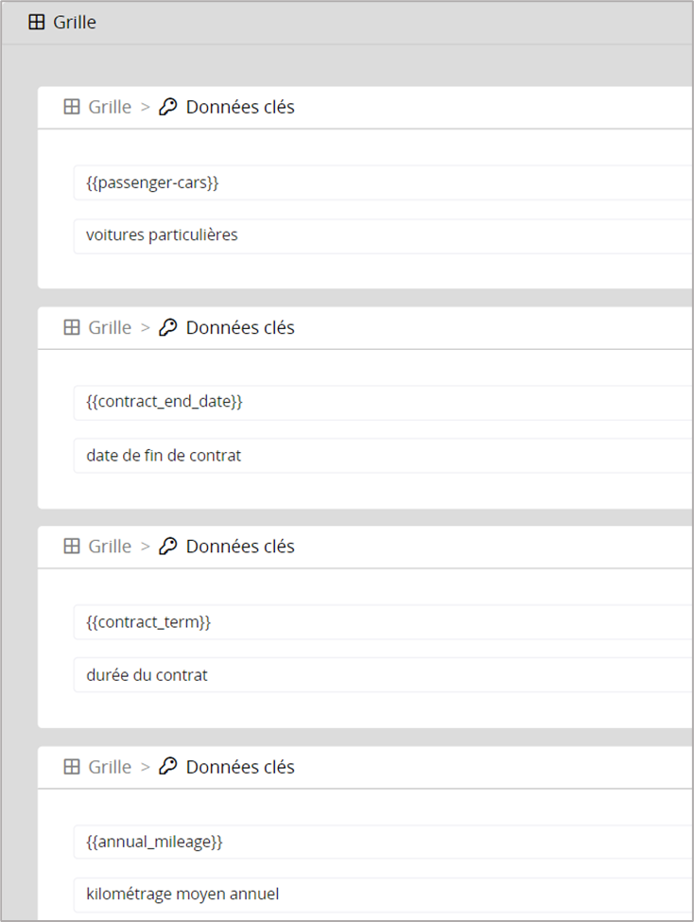Click the grid icon in the top Grille header
The image size is (694, 922).
37,22
